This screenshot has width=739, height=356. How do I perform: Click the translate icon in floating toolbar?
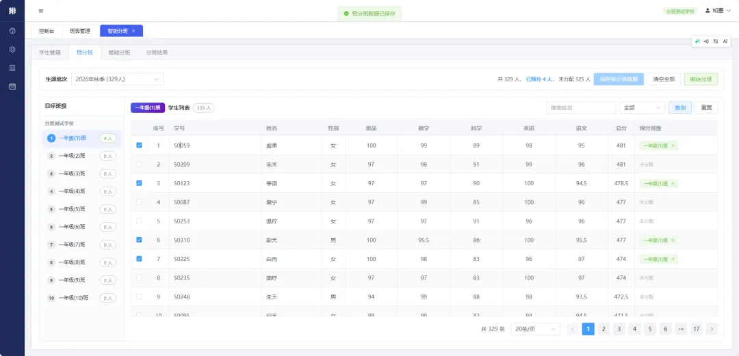(716, 42)
